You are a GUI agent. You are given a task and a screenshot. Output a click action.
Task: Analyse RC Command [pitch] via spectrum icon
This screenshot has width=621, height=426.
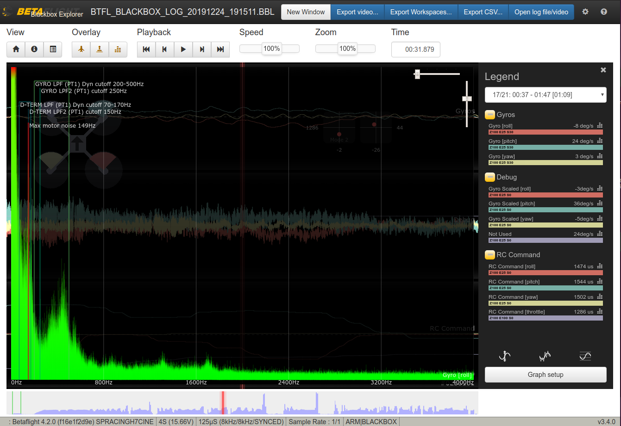click(x=600, y=281)
